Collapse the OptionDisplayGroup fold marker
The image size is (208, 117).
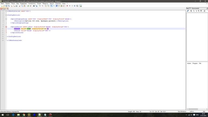click(x=6, y=19)
